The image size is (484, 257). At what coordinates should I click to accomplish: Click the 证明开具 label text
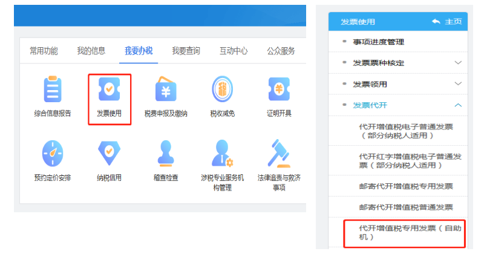click(x=279, y=114)
